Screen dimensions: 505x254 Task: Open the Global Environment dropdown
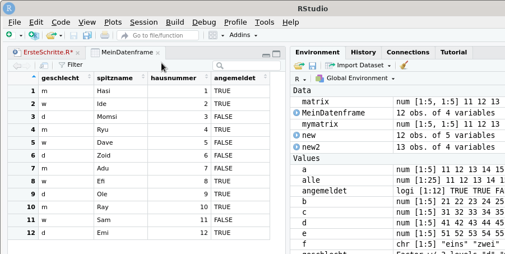(355, 78)
